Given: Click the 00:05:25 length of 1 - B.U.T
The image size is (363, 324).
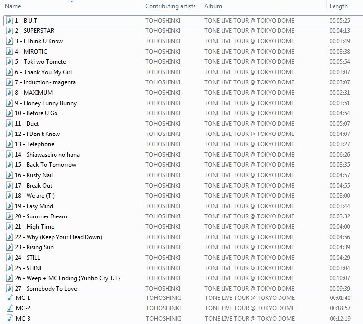Looking at the screenshot, I should [339, 20].
